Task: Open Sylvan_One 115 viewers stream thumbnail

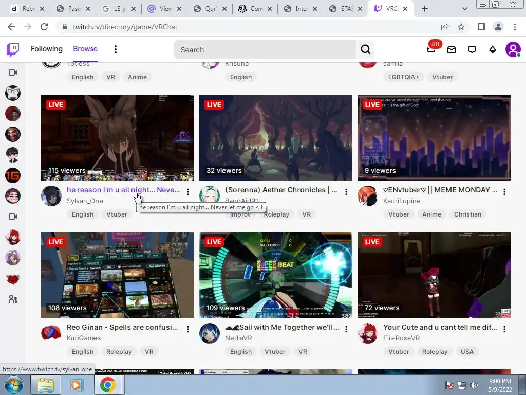Action: [x=118, y=137]
